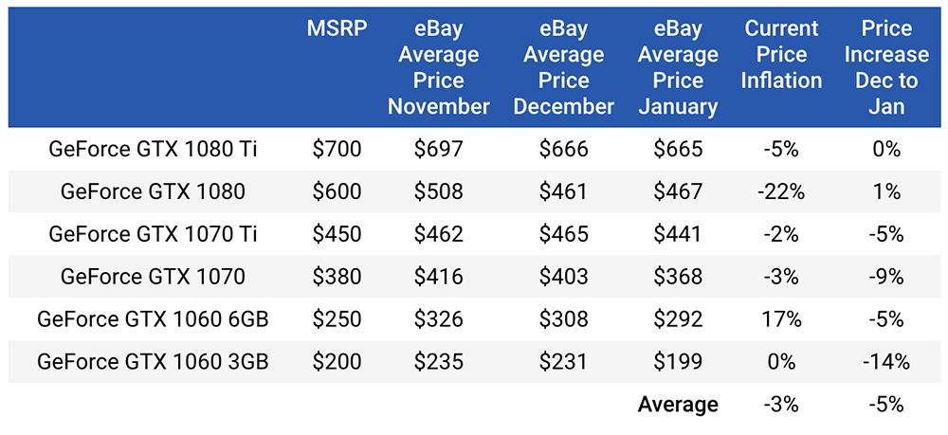The height and width of the screenshot is (435, 948).
Task: Select the -14% price increase cell
Action: point(886,361)
